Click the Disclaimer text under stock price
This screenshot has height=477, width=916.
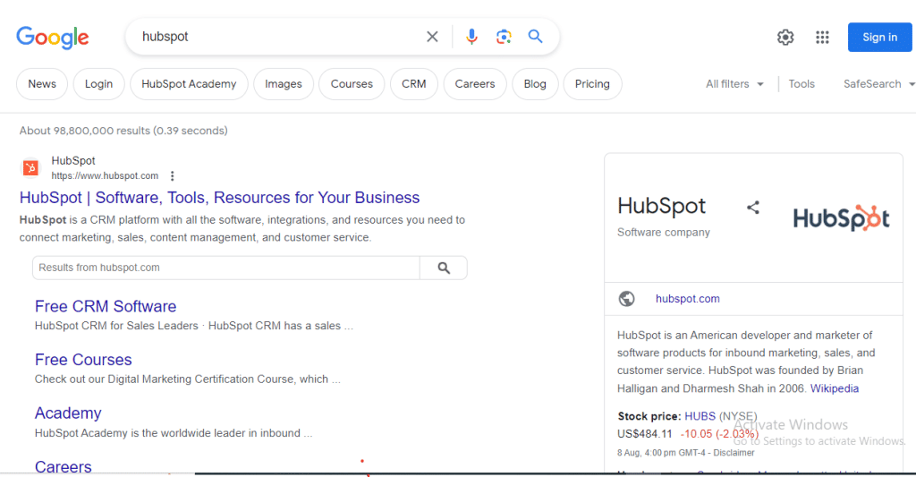tap(734, 453)
